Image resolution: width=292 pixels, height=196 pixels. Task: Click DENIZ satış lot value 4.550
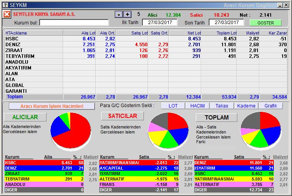point(141,45)
